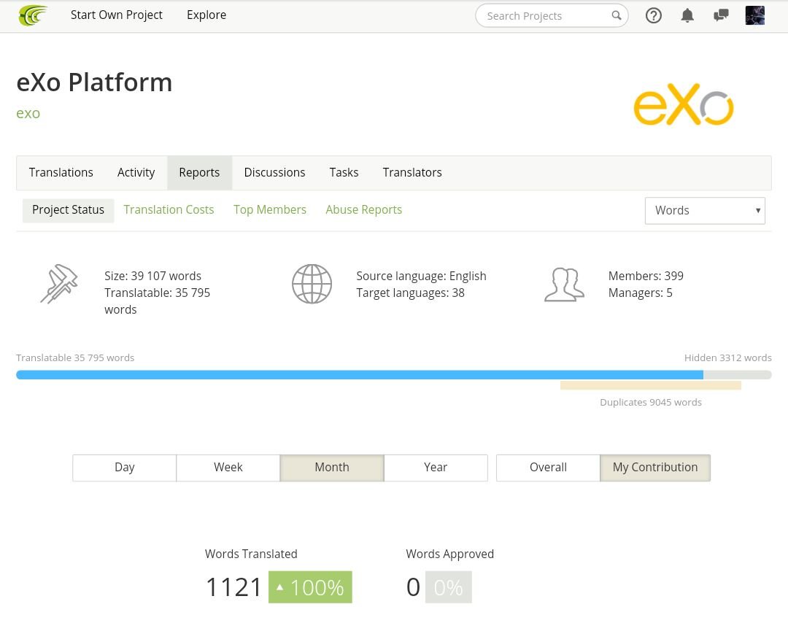Open the messages chat bubbles icon
Screen dimensions: 788x642
tap(721, 15)
